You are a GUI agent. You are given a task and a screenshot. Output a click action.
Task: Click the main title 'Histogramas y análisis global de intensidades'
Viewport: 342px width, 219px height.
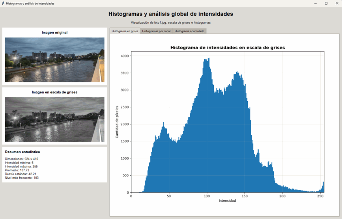pyautogui.click(x=171, y=14)
